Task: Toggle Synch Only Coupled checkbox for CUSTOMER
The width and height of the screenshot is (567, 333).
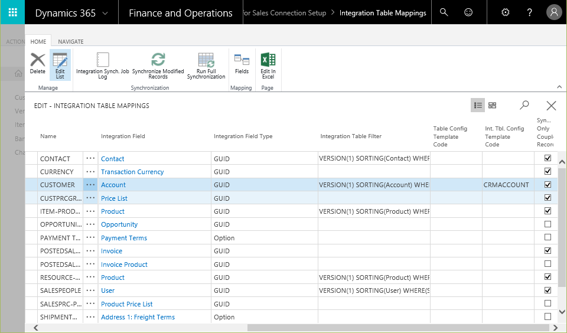Action: [x=548, y=184]
